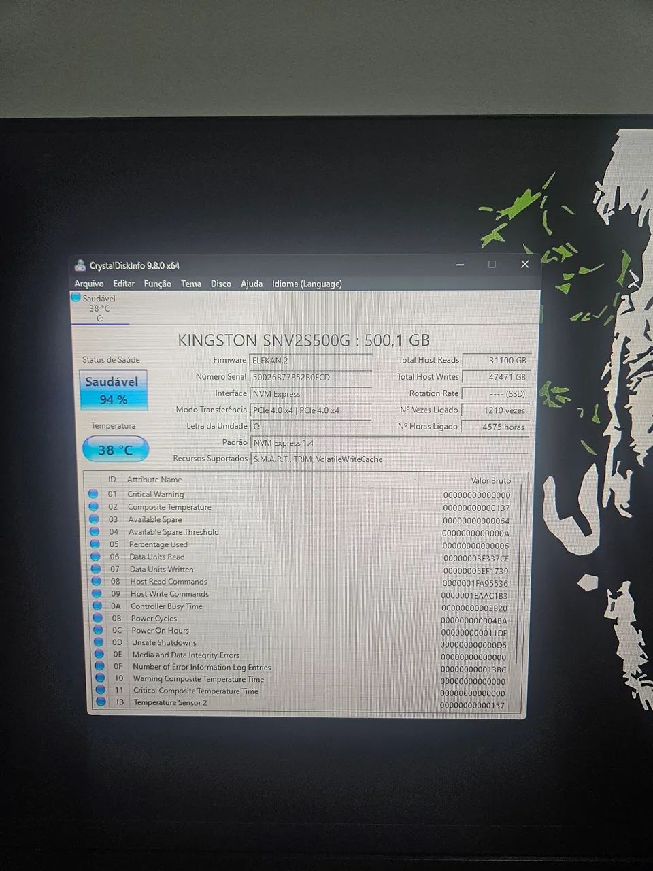The width and height of the screenshot is (653, 871).
Task: Click status icon of Percentage Used row
Action: [95, 544]
